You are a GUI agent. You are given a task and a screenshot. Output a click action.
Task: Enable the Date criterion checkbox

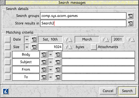[x=8, y=39]
